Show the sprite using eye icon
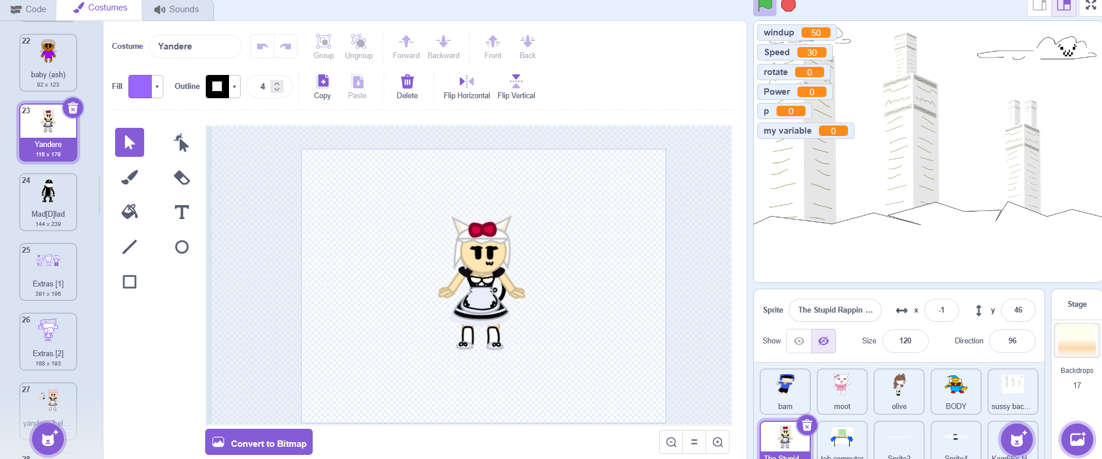 [799, 341]
